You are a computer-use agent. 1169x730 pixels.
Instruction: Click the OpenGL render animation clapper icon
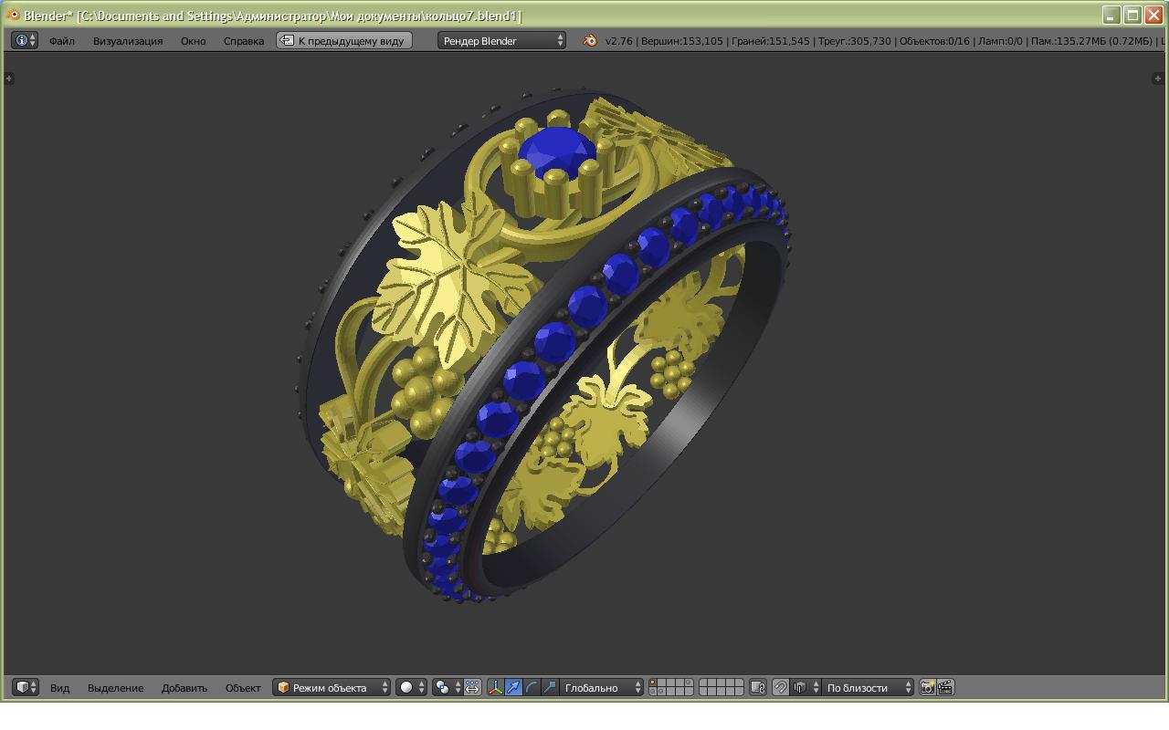coord(945,687)
